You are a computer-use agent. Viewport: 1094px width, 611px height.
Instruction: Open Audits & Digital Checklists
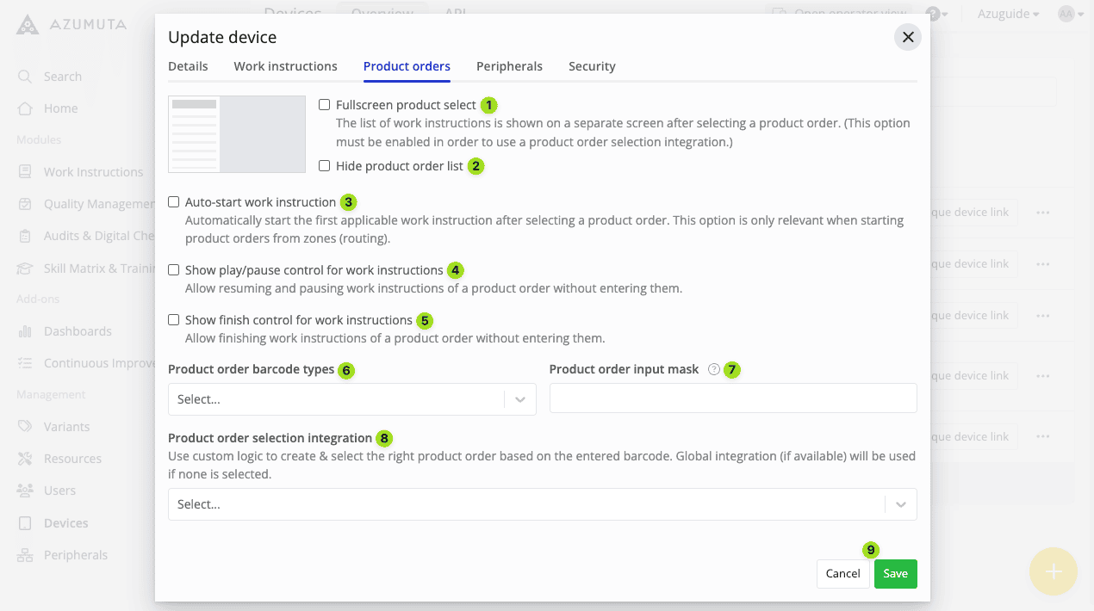tap(93, 236)
